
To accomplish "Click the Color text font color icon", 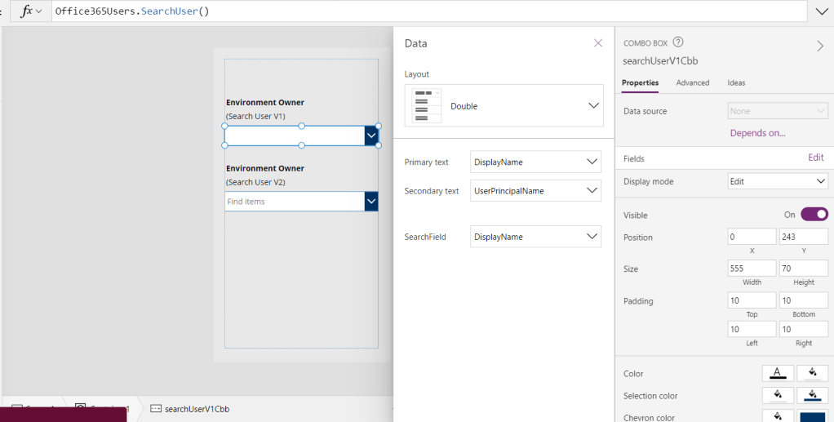I will click(x=778, y=373).
